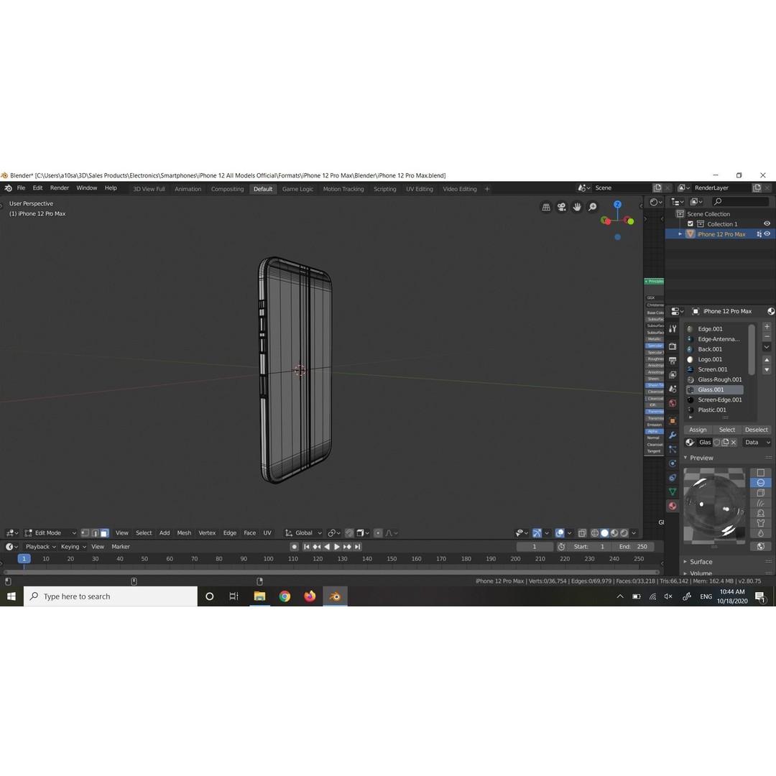Open the View Layer properties tab
Screen dimensions: 776x776
pyautogui.click(x=672, y=374)
